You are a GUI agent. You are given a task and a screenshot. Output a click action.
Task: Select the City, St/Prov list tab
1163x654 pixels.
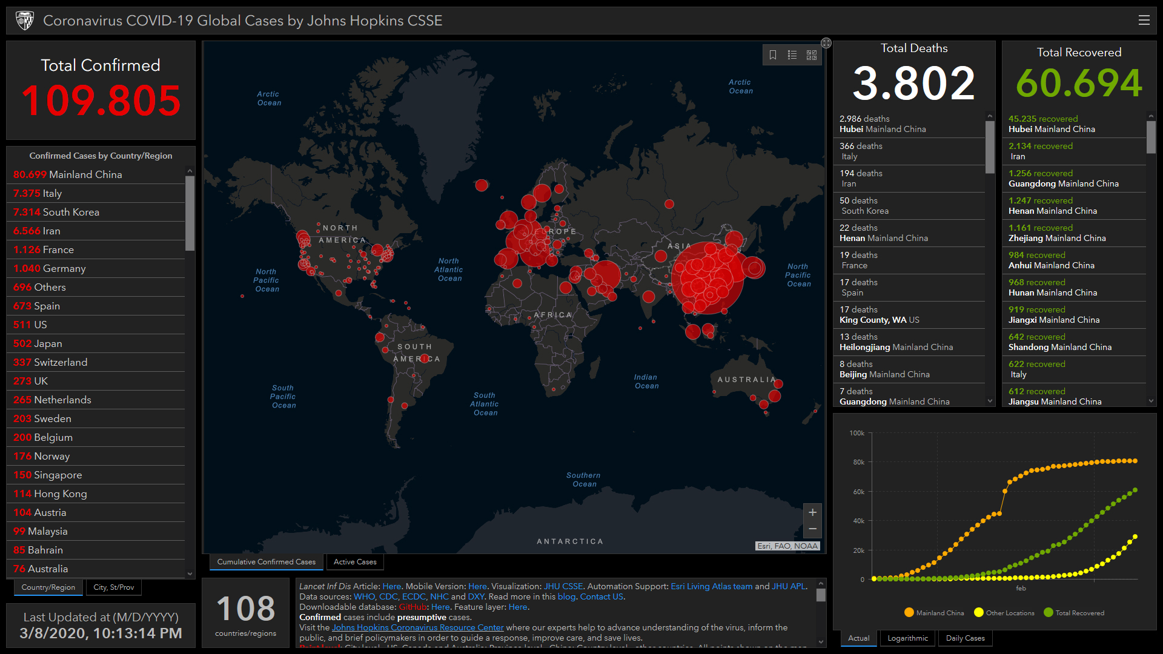pyautogui.click(x=113, y=587)
